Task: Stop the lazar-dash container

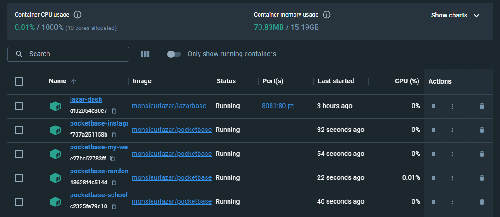Action: pyautogui.click(x=433, y=106)
